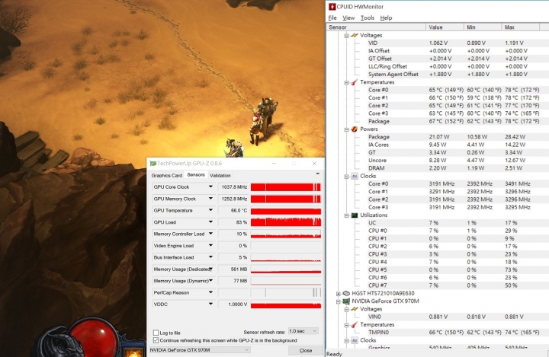Open the Video Engine Load dropdown
This screenshot has height=357, width=549.
tap(210, 245)
